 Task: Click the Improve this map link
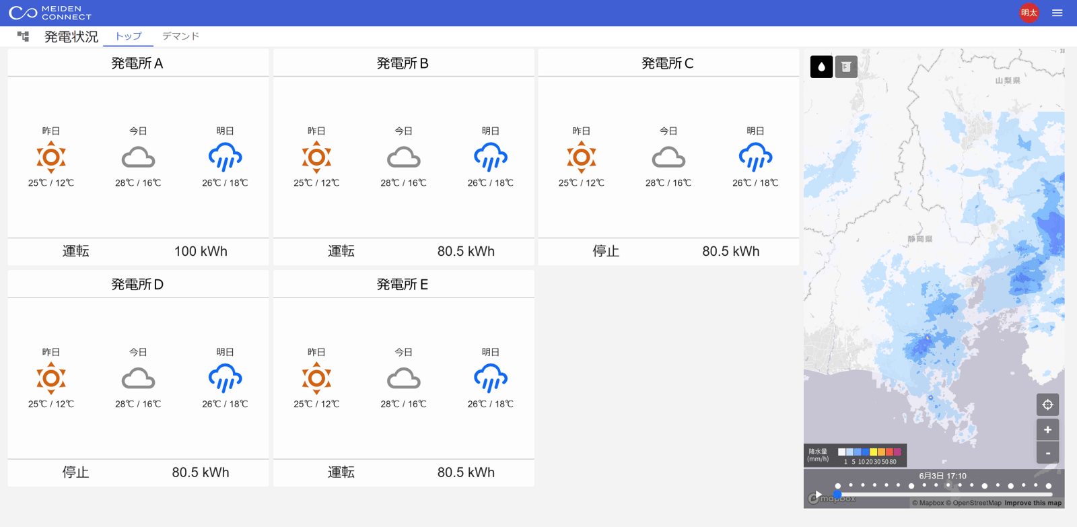coord(1033,503)
